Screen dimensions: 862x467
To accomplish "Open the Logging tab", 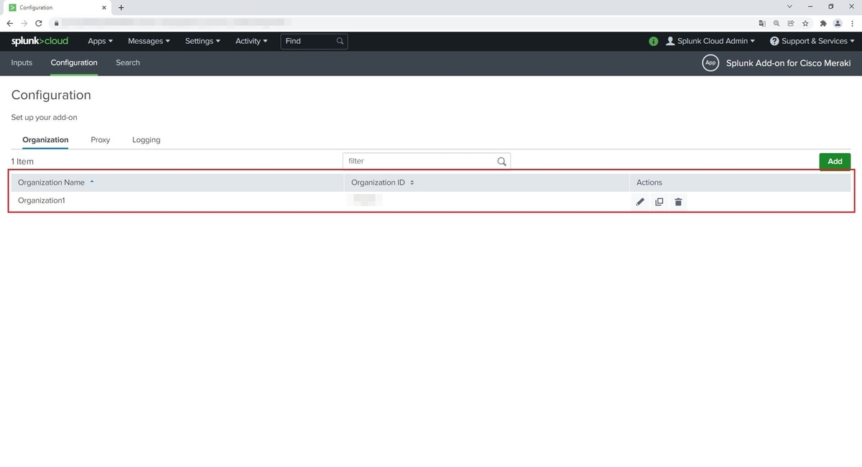I will coord(146,139).
